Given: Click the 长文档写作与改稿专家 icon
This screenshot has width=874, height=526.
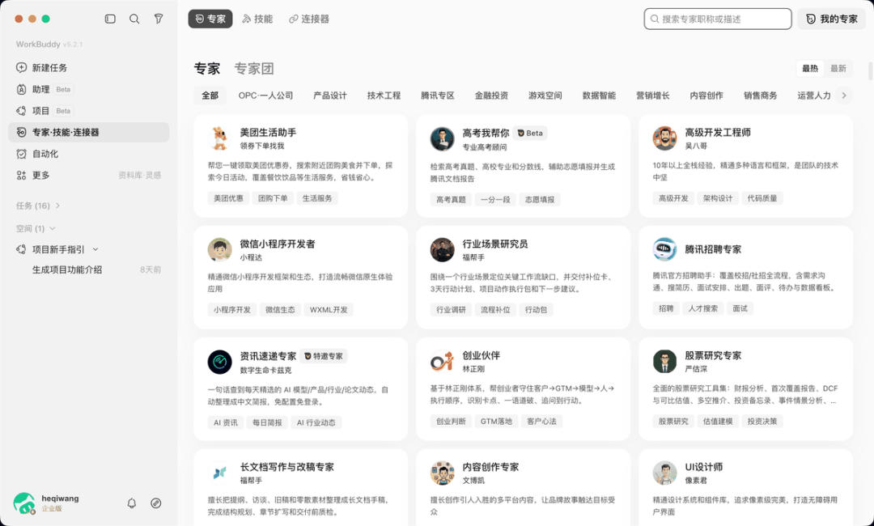Looking at the screenshot, I should [219, 473].
